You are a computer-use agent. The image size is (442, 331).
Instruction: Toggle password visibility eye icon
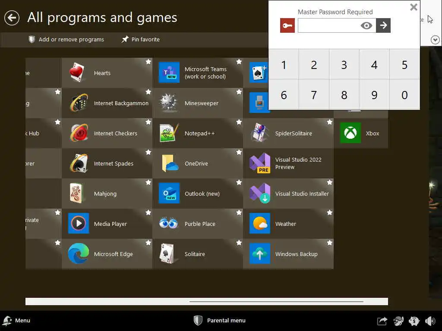(x=366, y=25)
